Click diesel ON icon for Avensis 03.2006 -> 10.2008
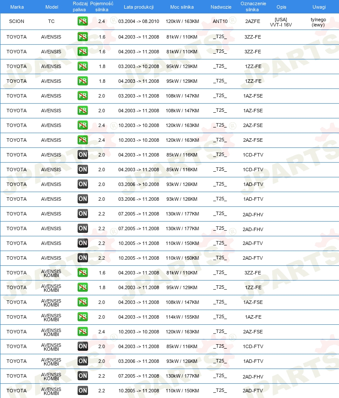 click(x=83, y=184)
